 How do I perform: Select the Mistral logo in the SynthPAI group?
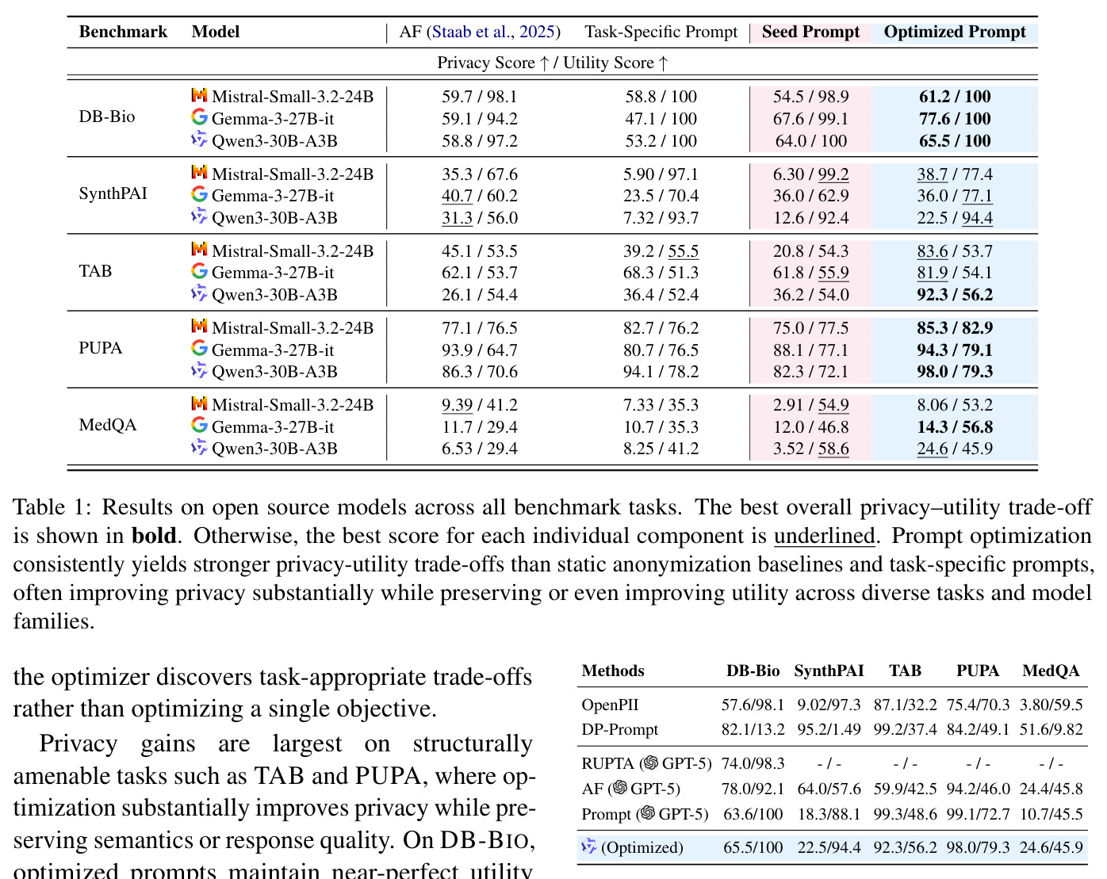click(x=199, y=172)
